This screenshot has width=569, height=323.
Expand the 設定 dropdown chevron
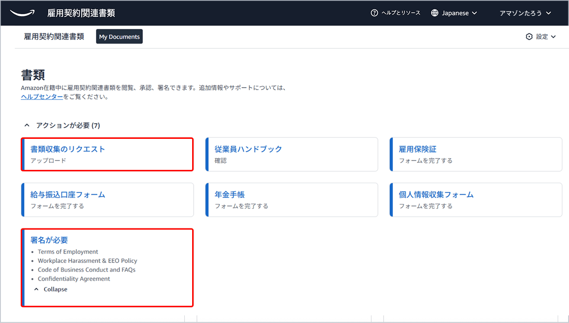pyautogui.click(x=553, y=36)
